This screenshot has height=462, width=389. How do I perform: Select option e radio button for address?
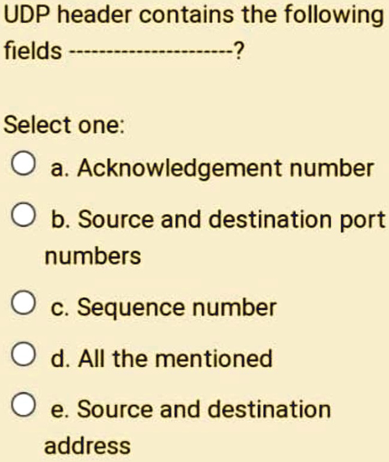click(x=24, y=404)
